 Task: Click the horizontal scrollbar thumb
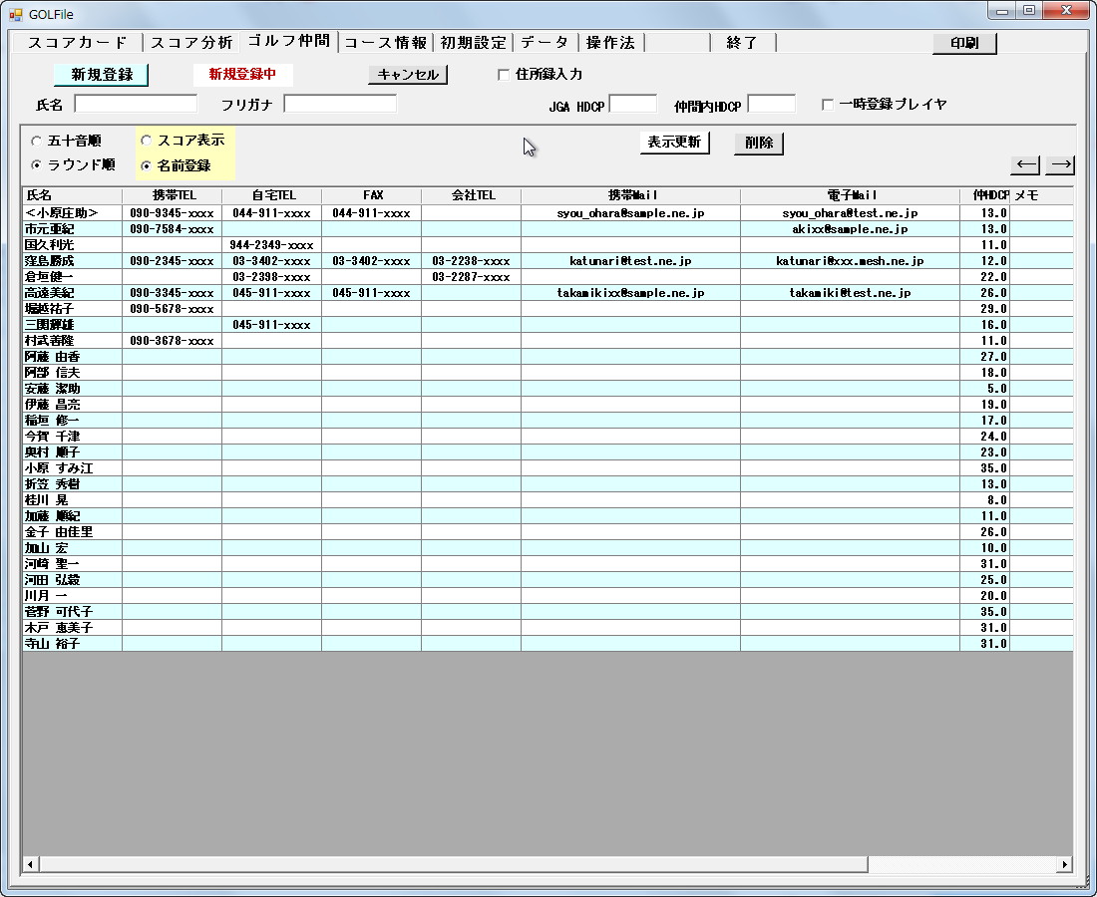click(454, 865)
